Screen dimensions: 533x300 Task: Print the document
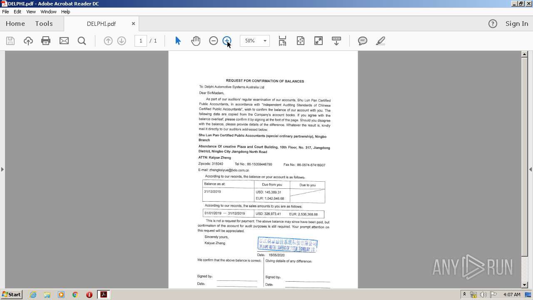point(46,41)
